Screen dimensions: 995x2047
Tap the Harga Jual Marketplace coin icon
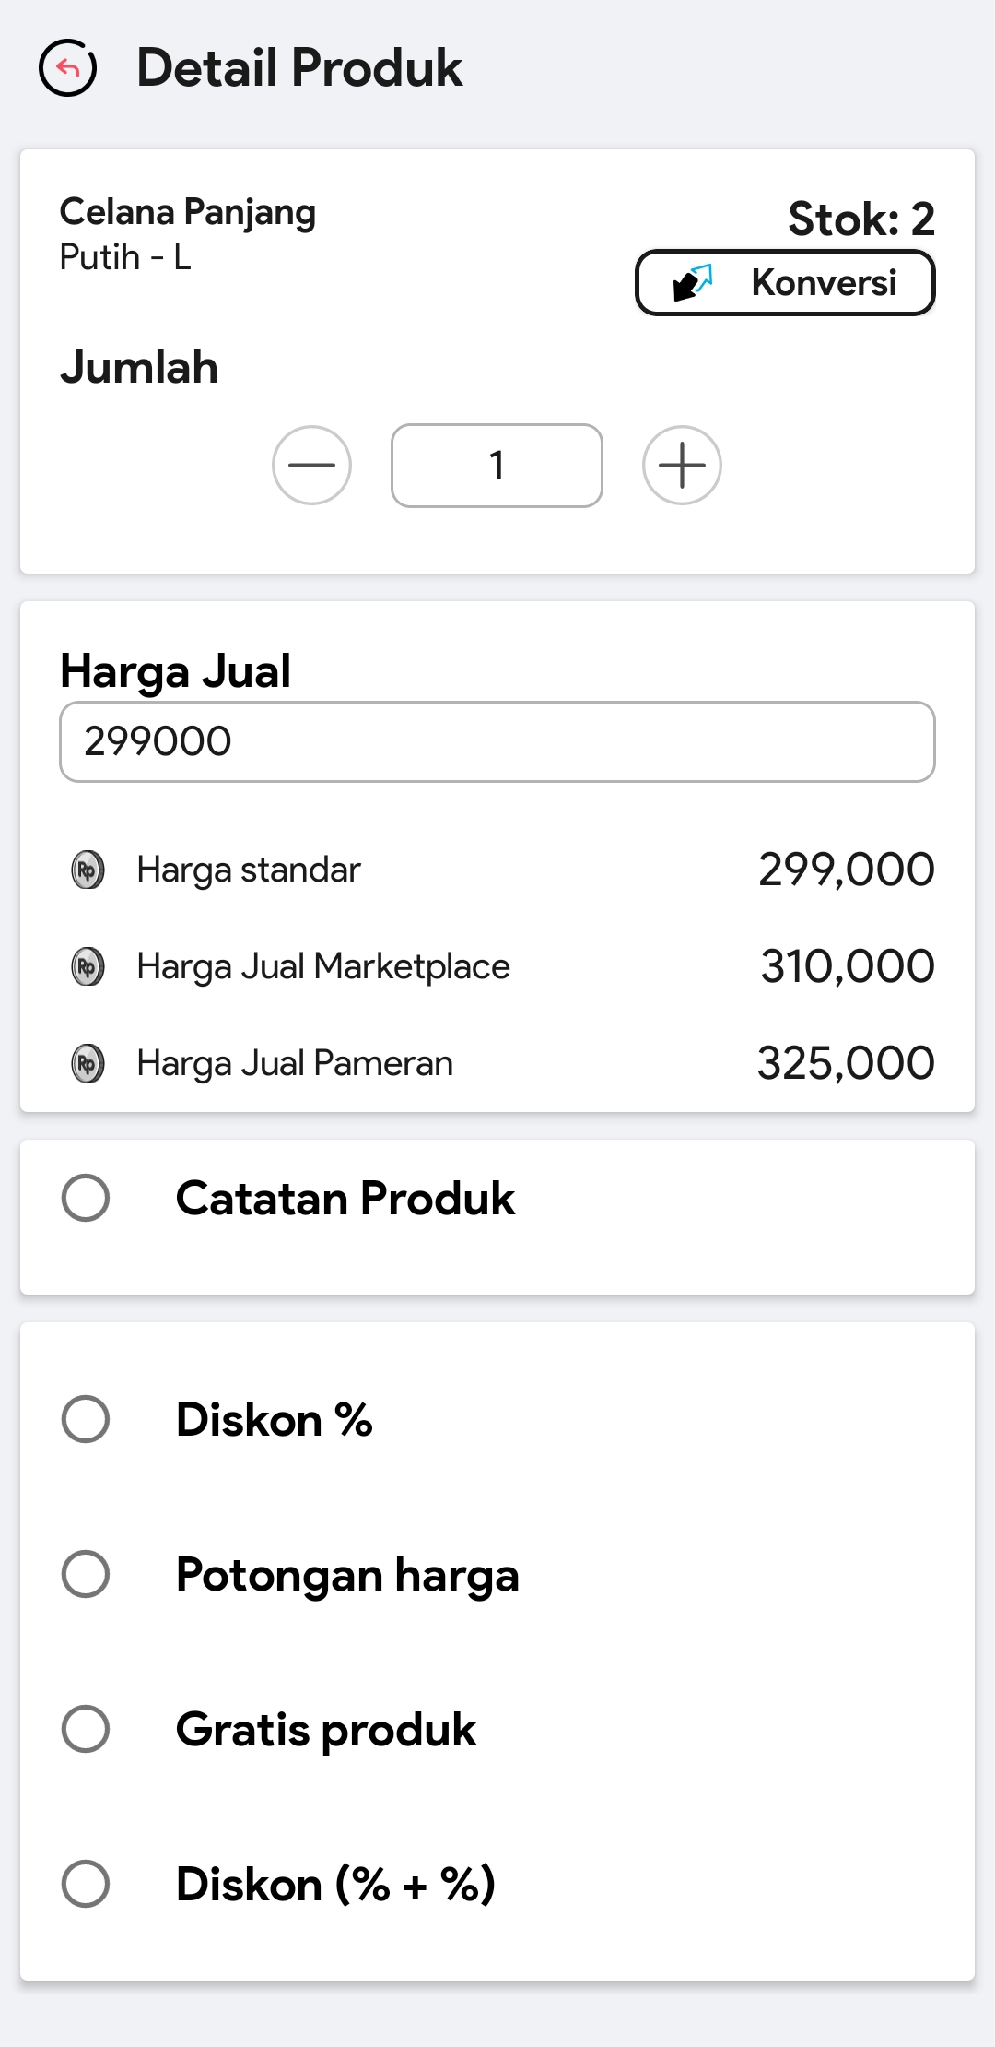pos(88,966)
